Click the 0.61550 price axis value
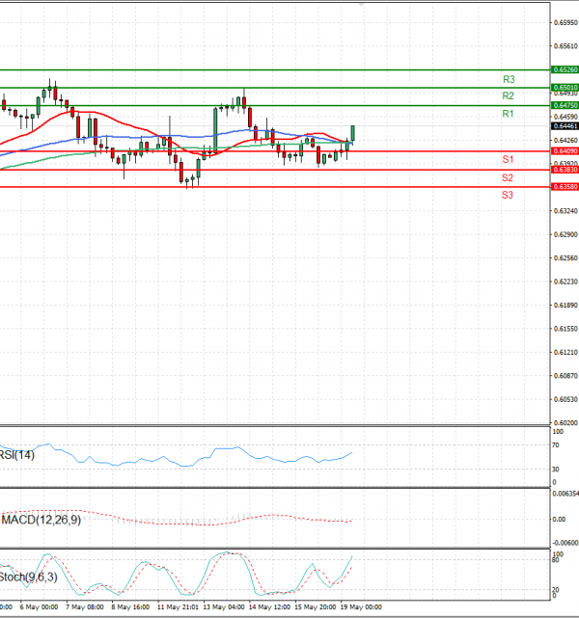The width and height of the screenshot is (579, 618). coord(566,329)
